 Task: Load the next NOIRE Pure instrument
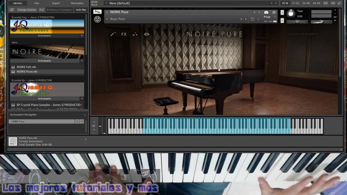tap(259, 12)
